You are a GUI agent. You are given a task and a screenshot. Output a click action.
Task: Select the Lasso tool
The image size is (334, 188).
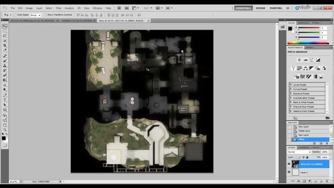pos(5,36)
